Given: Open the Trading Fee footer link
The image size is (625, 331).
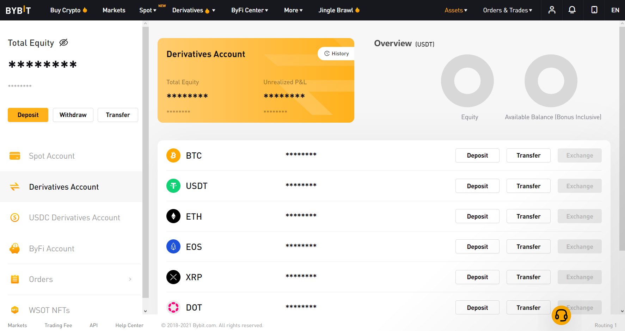Looking at the screenshot, I should [x=58, y=325].
